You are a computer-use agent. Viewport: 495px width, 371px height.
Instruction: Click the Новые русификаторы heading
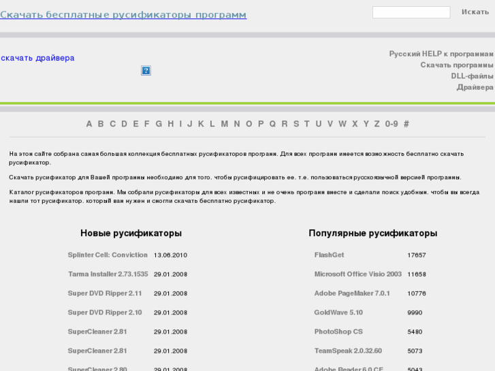[131, 233]
